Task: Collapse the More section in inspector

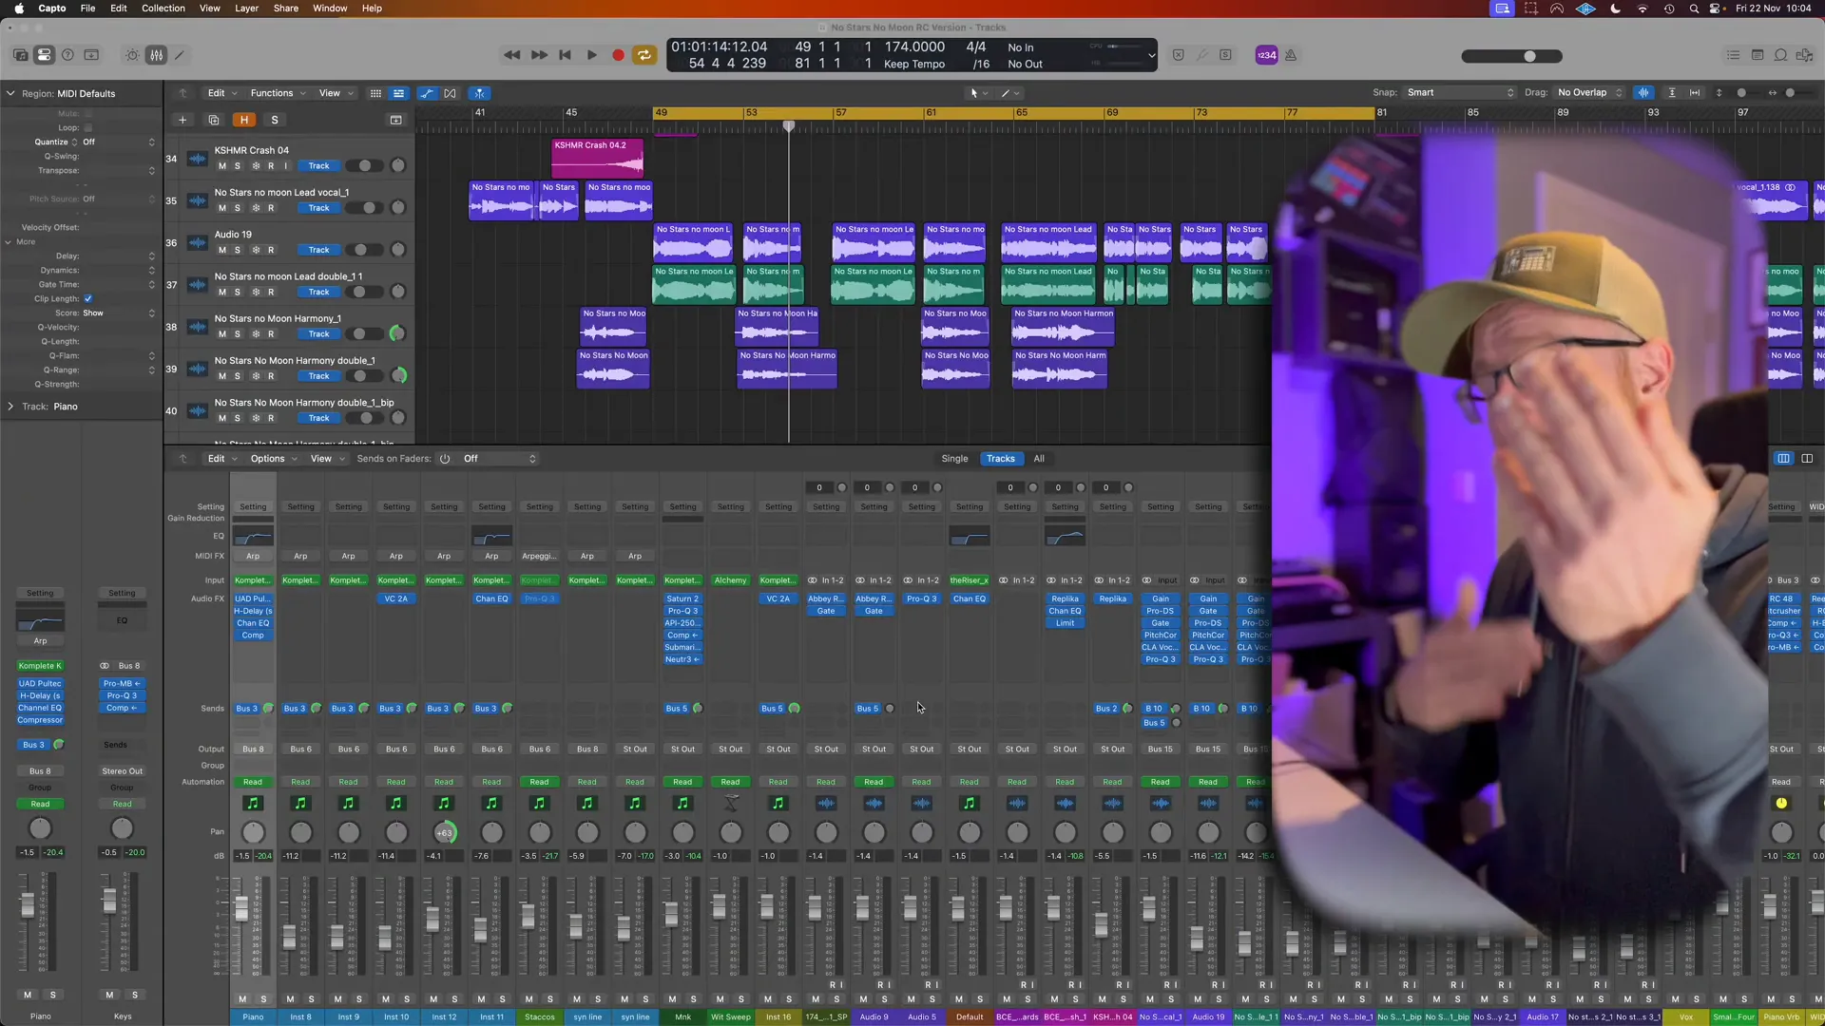Action: pos(9,241)
